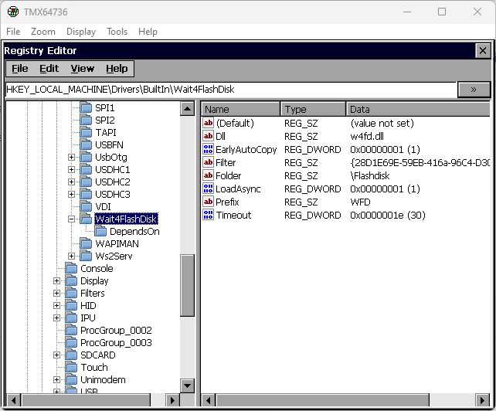Open the TMX64736 Tools menu

[117, 32]
